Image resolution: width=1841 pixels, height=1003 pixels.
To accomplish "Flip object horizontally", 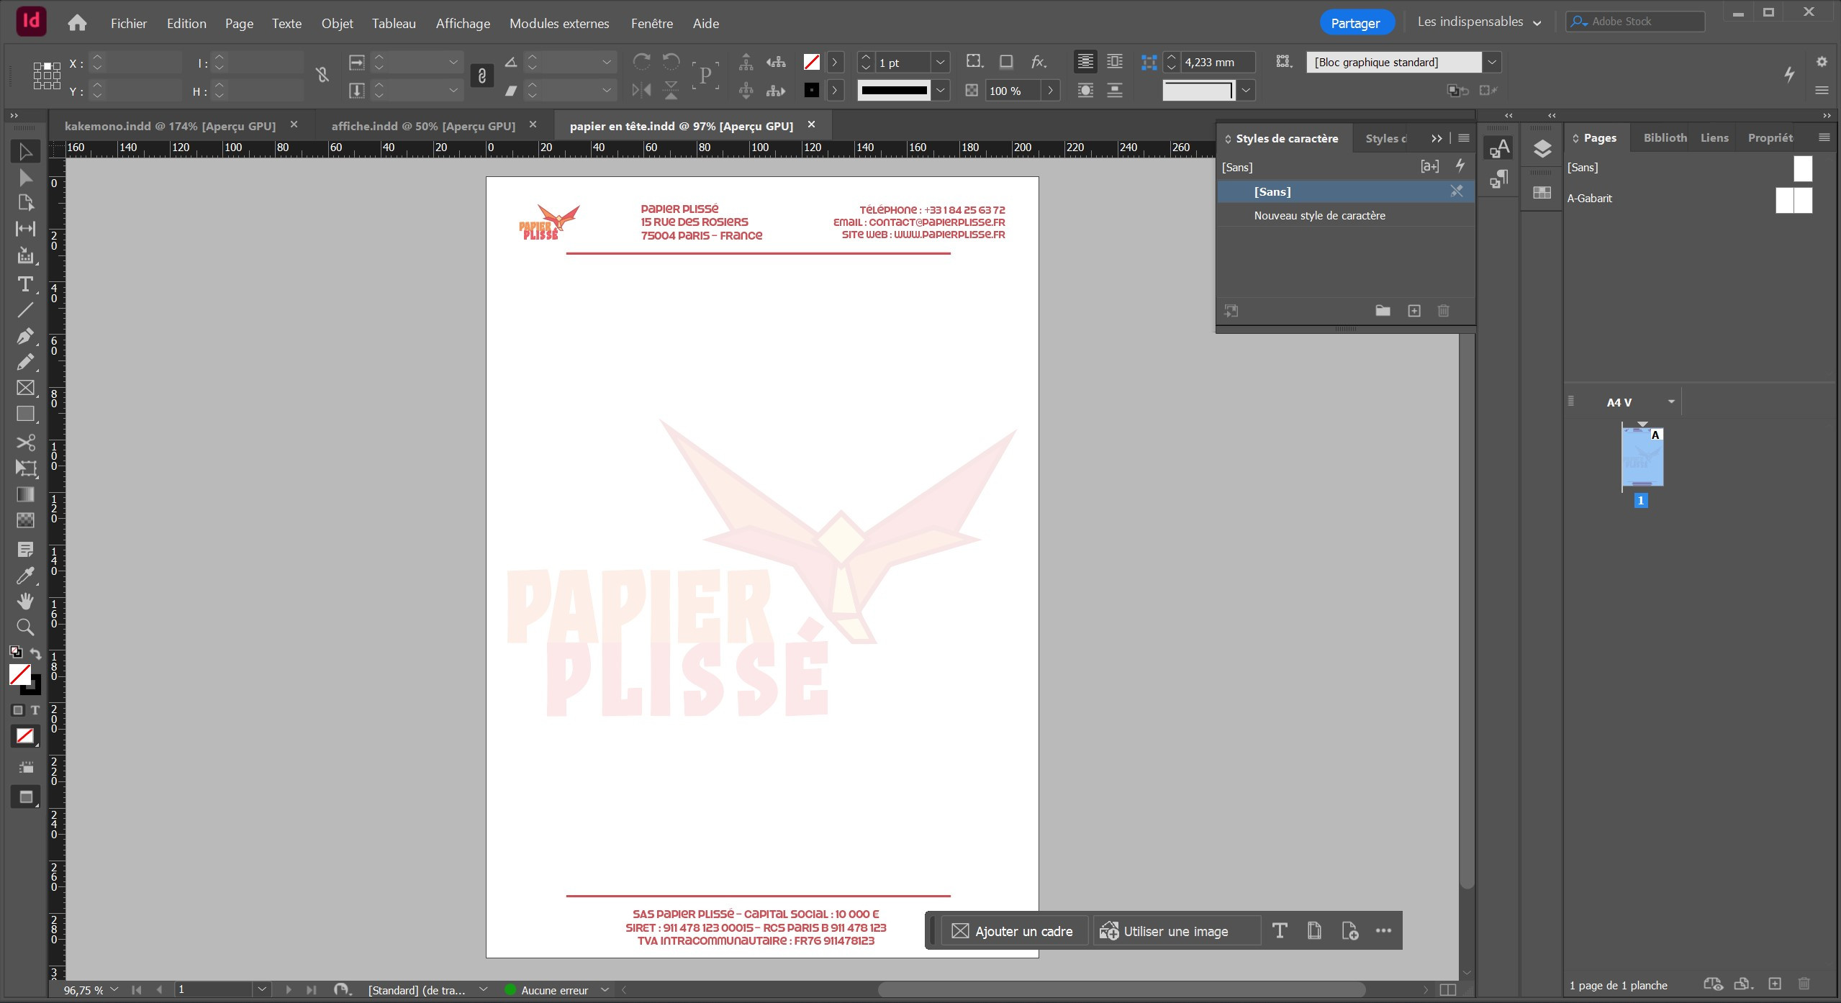I will pyautogui.click(x=641, y=91).
